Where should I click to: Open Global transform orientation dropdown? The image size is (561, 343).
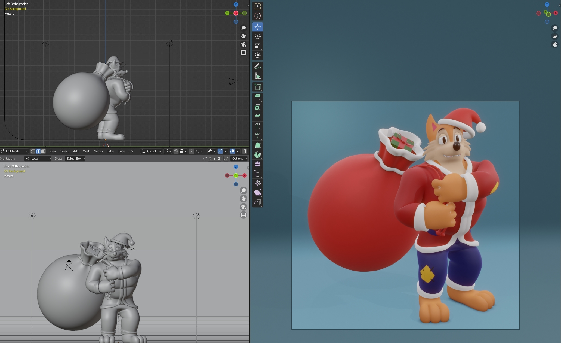pos(151,151)
